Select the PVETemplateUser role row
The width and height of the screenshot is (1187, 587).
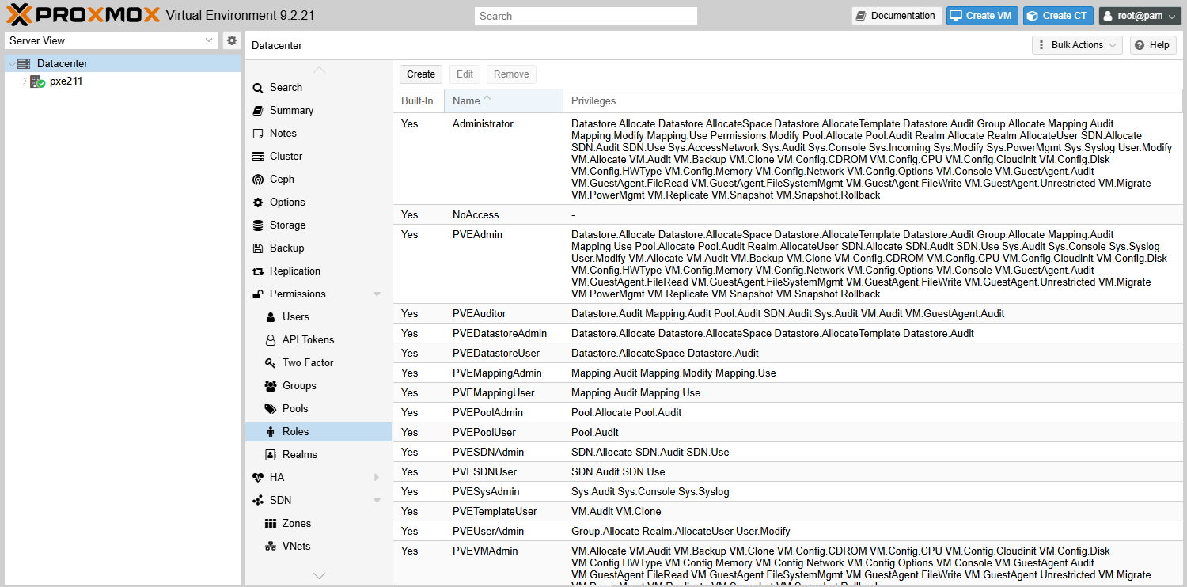788,511
